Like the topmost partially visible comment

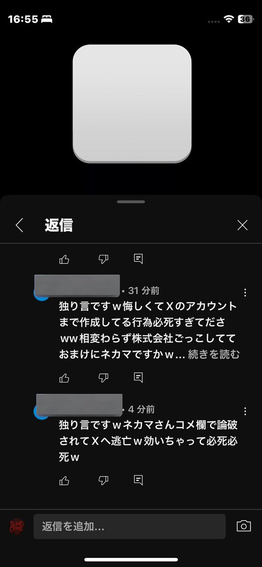pos(64,259)
